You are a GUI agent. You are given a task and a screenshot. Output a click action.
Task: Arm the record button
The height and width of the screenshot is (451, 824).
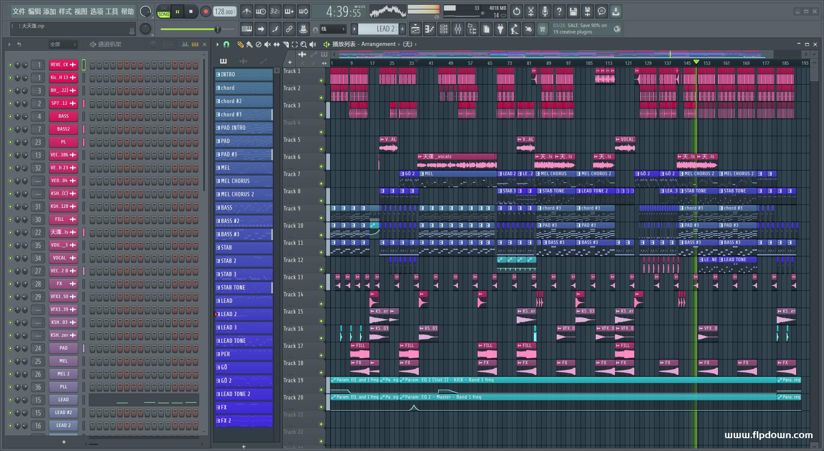click(206, 12)
